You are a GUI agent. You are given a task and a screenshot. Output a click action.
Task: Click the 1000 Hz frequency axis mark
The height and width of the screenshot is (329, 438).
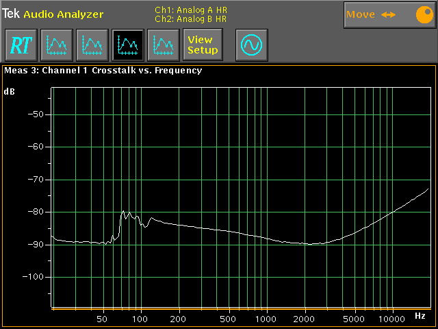click(x=266, y=319)
